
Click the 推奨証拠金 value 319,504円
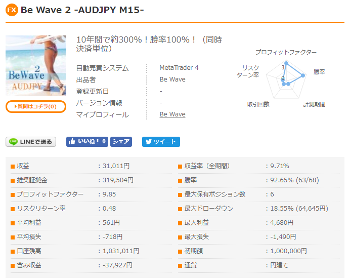(118, 180)
